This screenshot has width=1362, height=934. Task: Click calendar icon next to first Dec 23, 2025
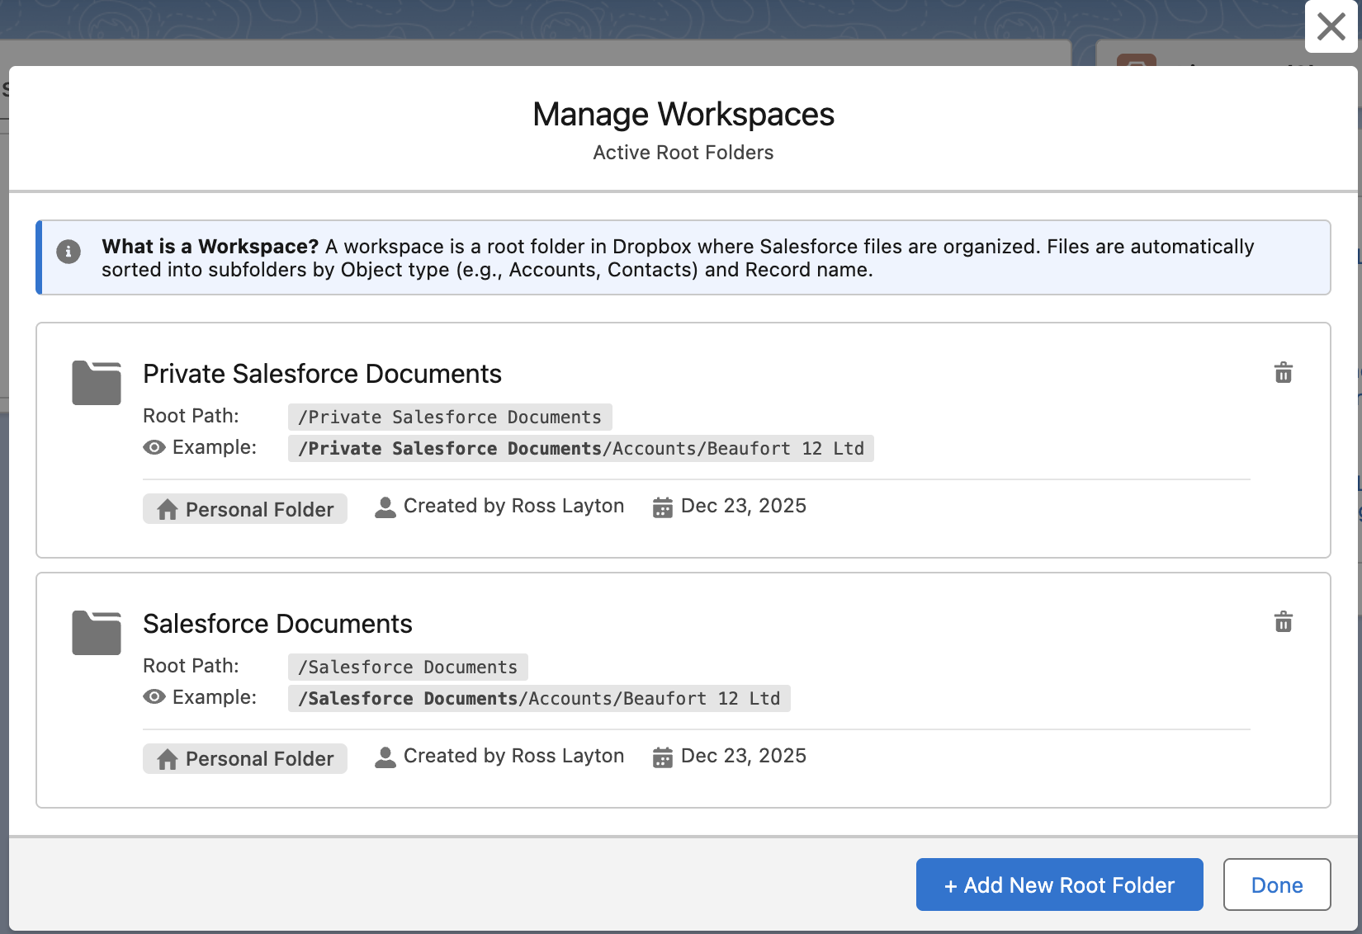coord(663,507)
